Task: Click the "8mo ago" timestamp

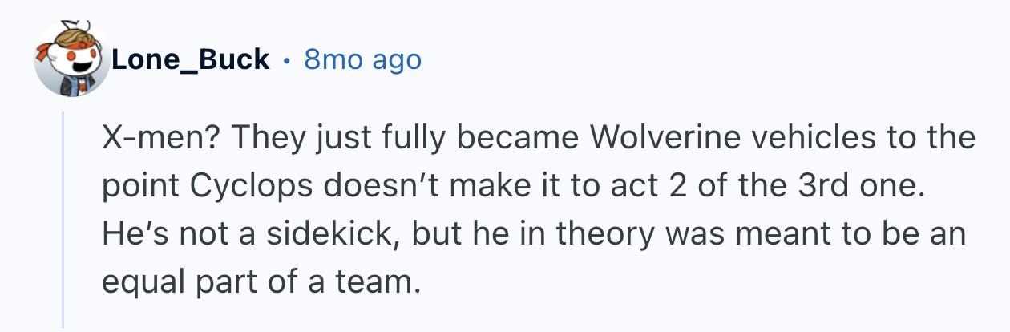Action: pos(362,59)
